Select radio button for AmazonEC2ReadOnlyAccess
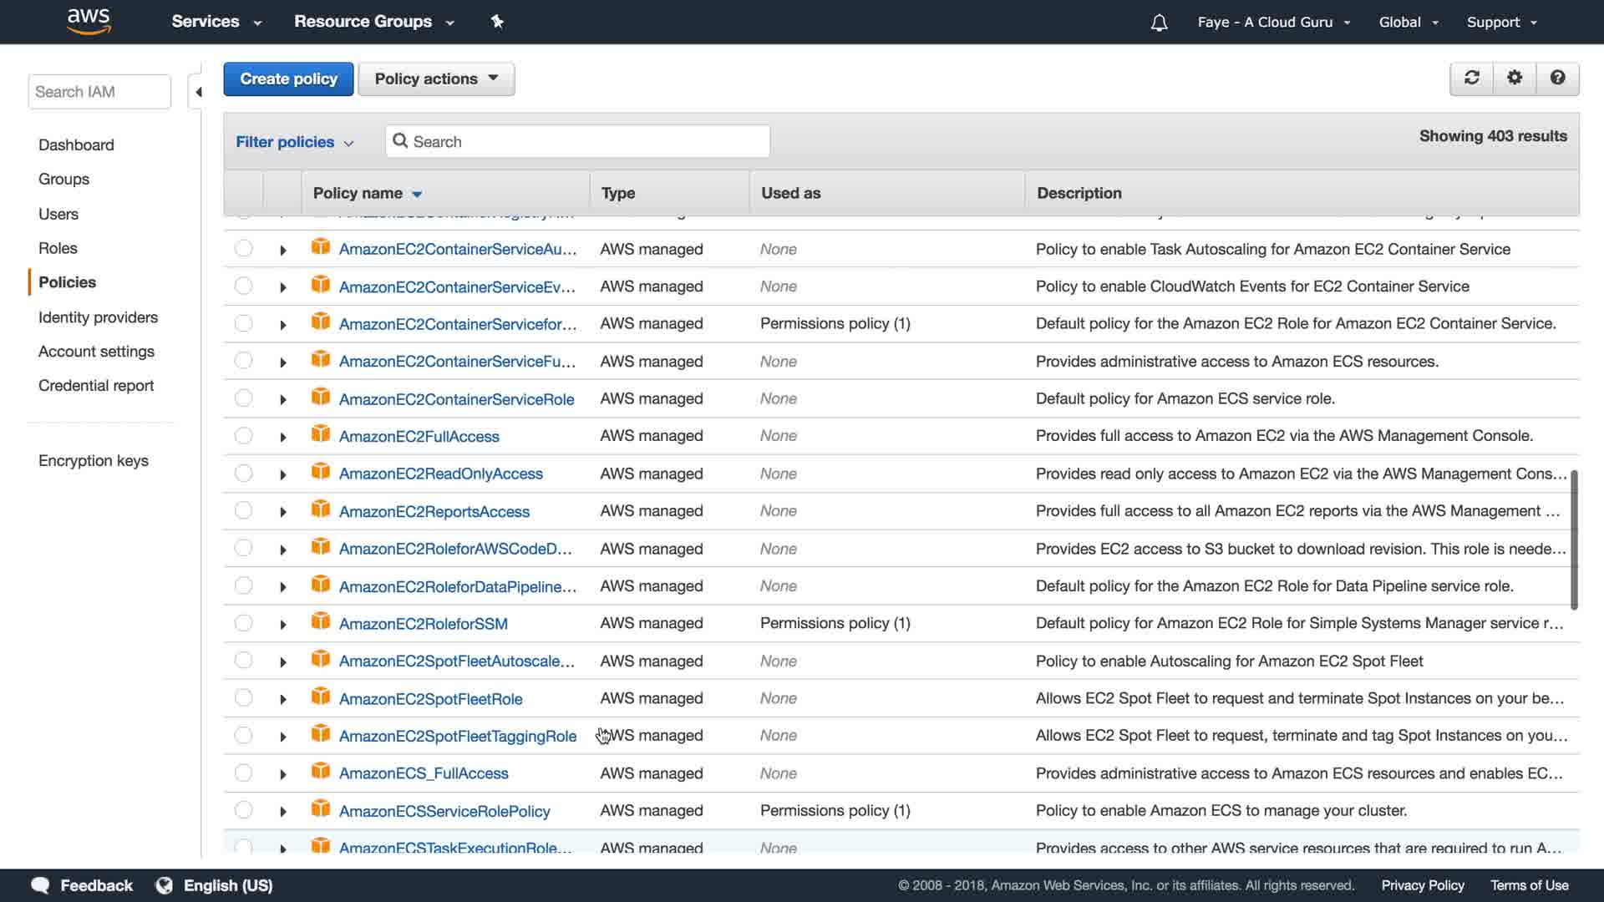Screen dimensions: 1604x902 [243, 474]
